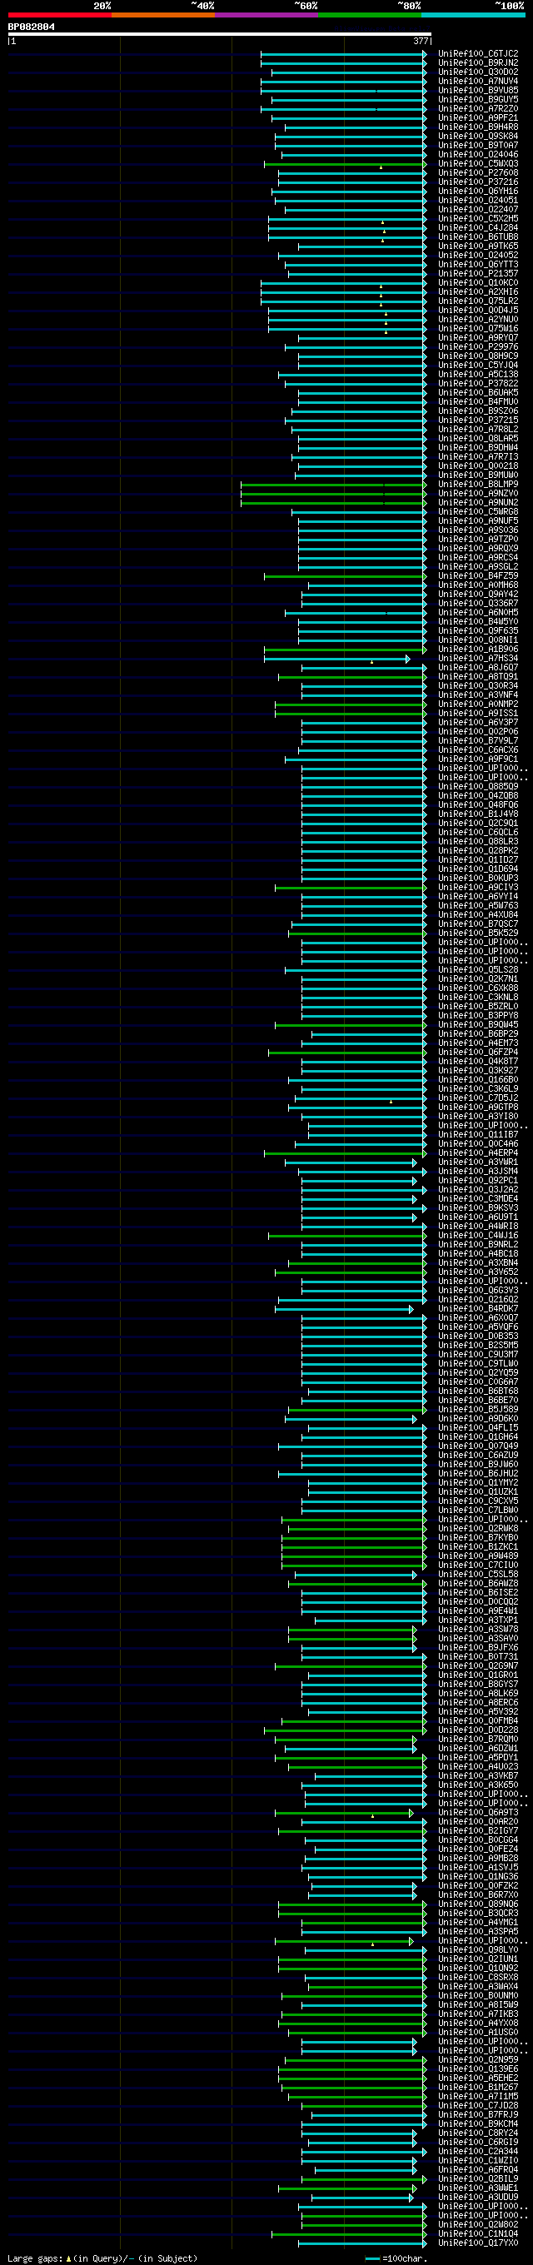533x2265 pixels.
Task: Select the UniRef100_B4RDK7 label
Action: (x=479, y=1308)
